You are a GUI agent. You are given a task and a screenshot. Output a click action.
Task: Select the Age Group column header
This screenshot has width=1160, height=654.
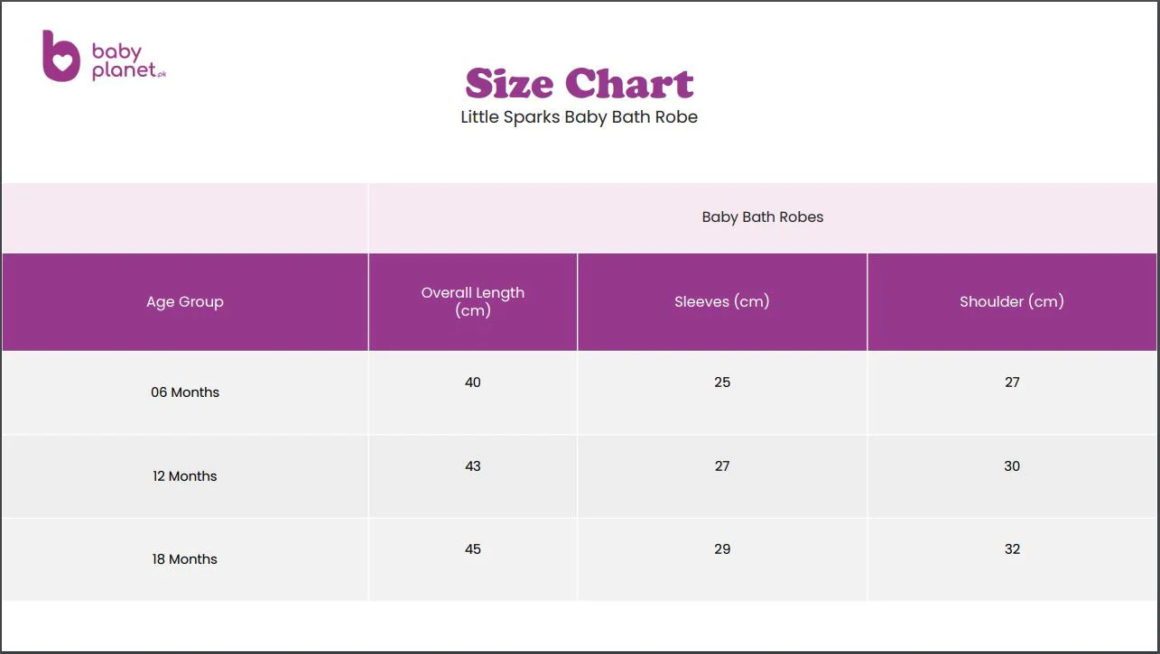point(185,302)
